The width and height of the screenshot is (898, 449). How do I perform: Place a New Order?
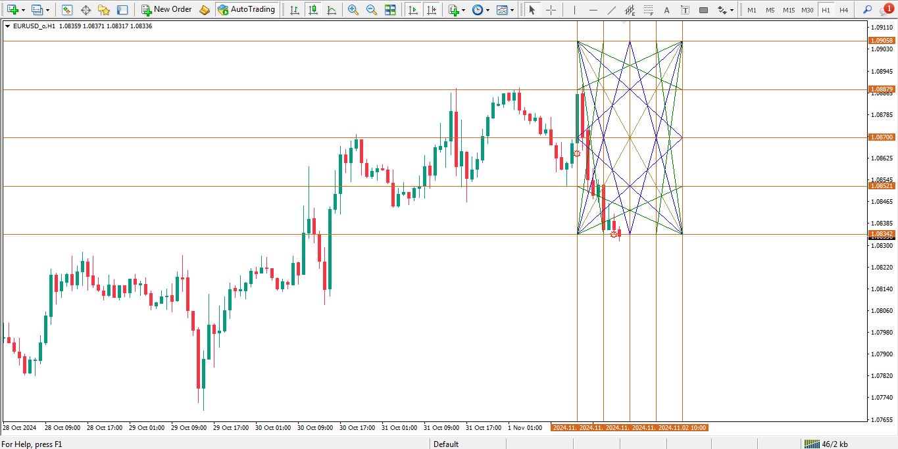click(x=167, y=9)
